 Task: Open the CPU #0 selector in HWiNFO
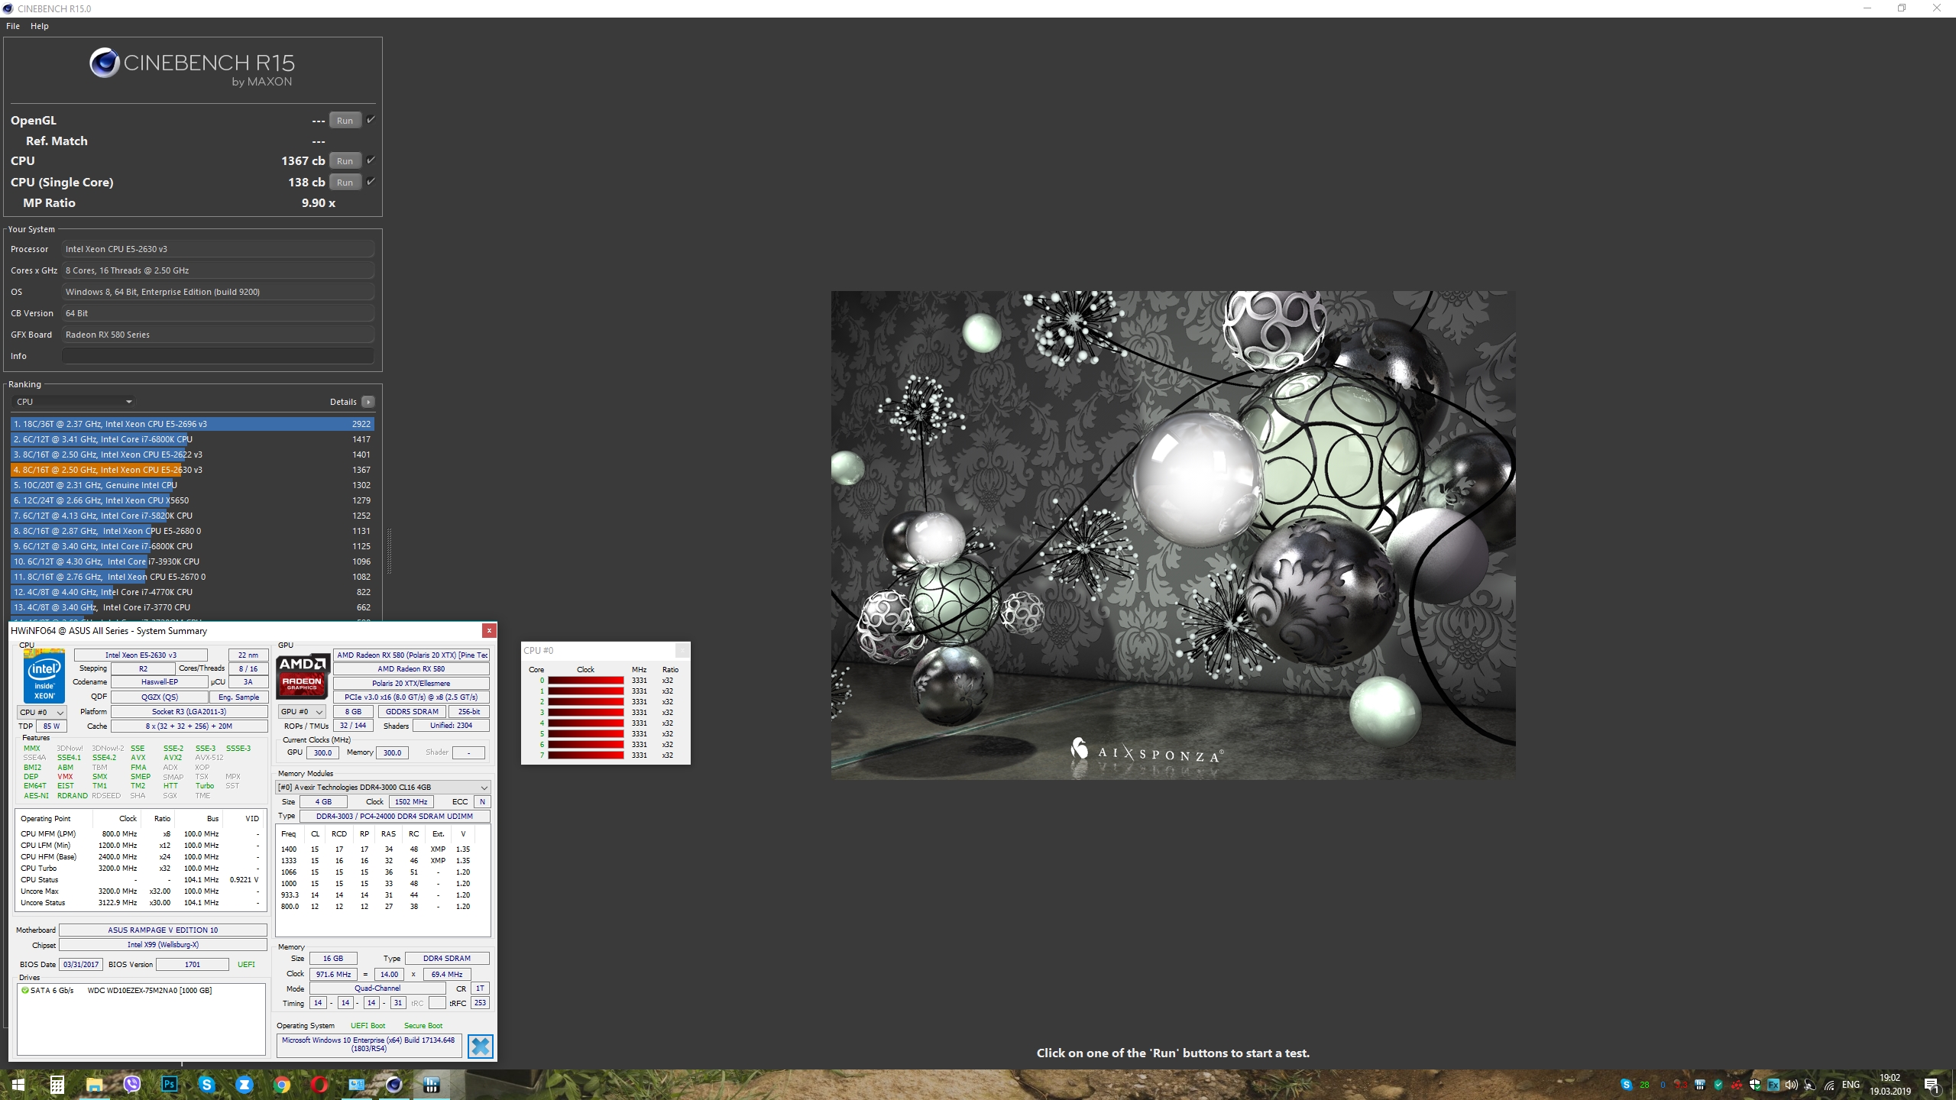[41, 712]
